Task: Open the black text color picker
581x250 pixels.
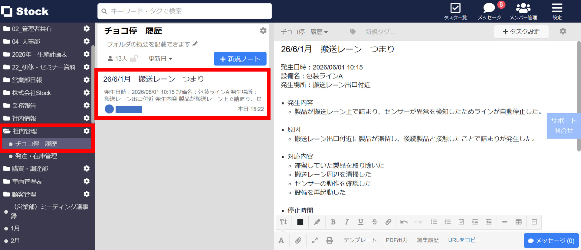Action: [300, 222]
